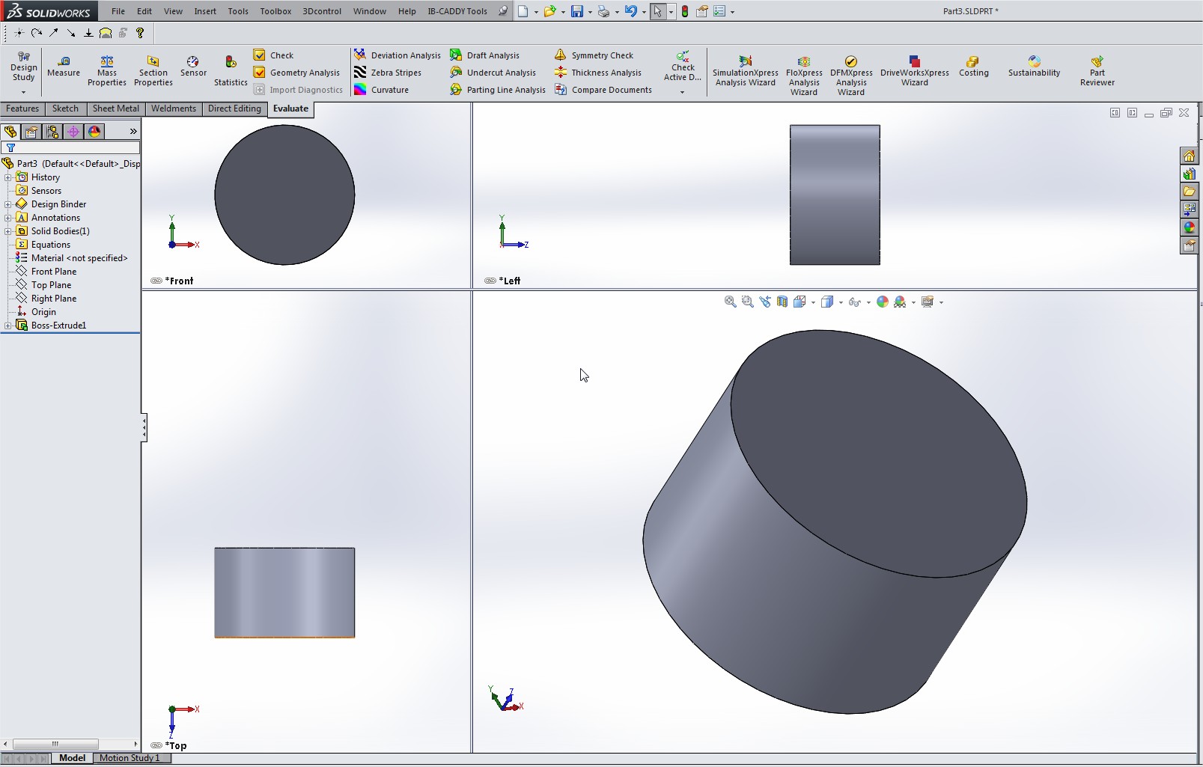This screenshot has width=1203, height=767.
Task: Expand the Boss-Extrude1 tree node
Action: (8, 326)
